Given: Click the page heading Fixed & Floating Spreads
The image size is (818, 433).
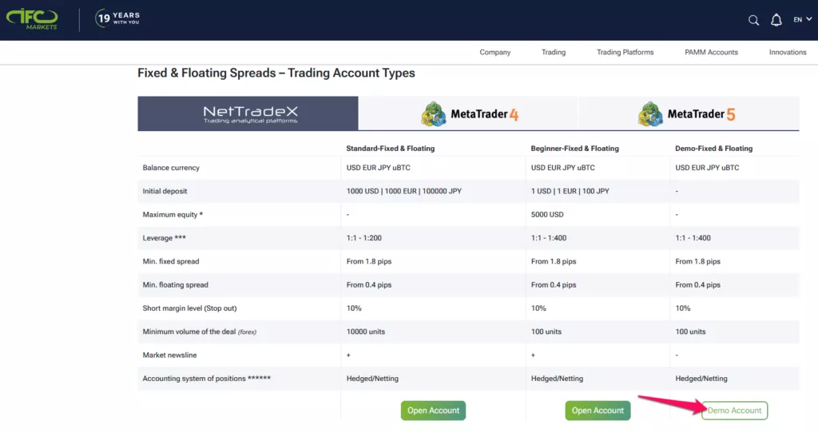Looking at the screenshot, I should coord(276,73).
